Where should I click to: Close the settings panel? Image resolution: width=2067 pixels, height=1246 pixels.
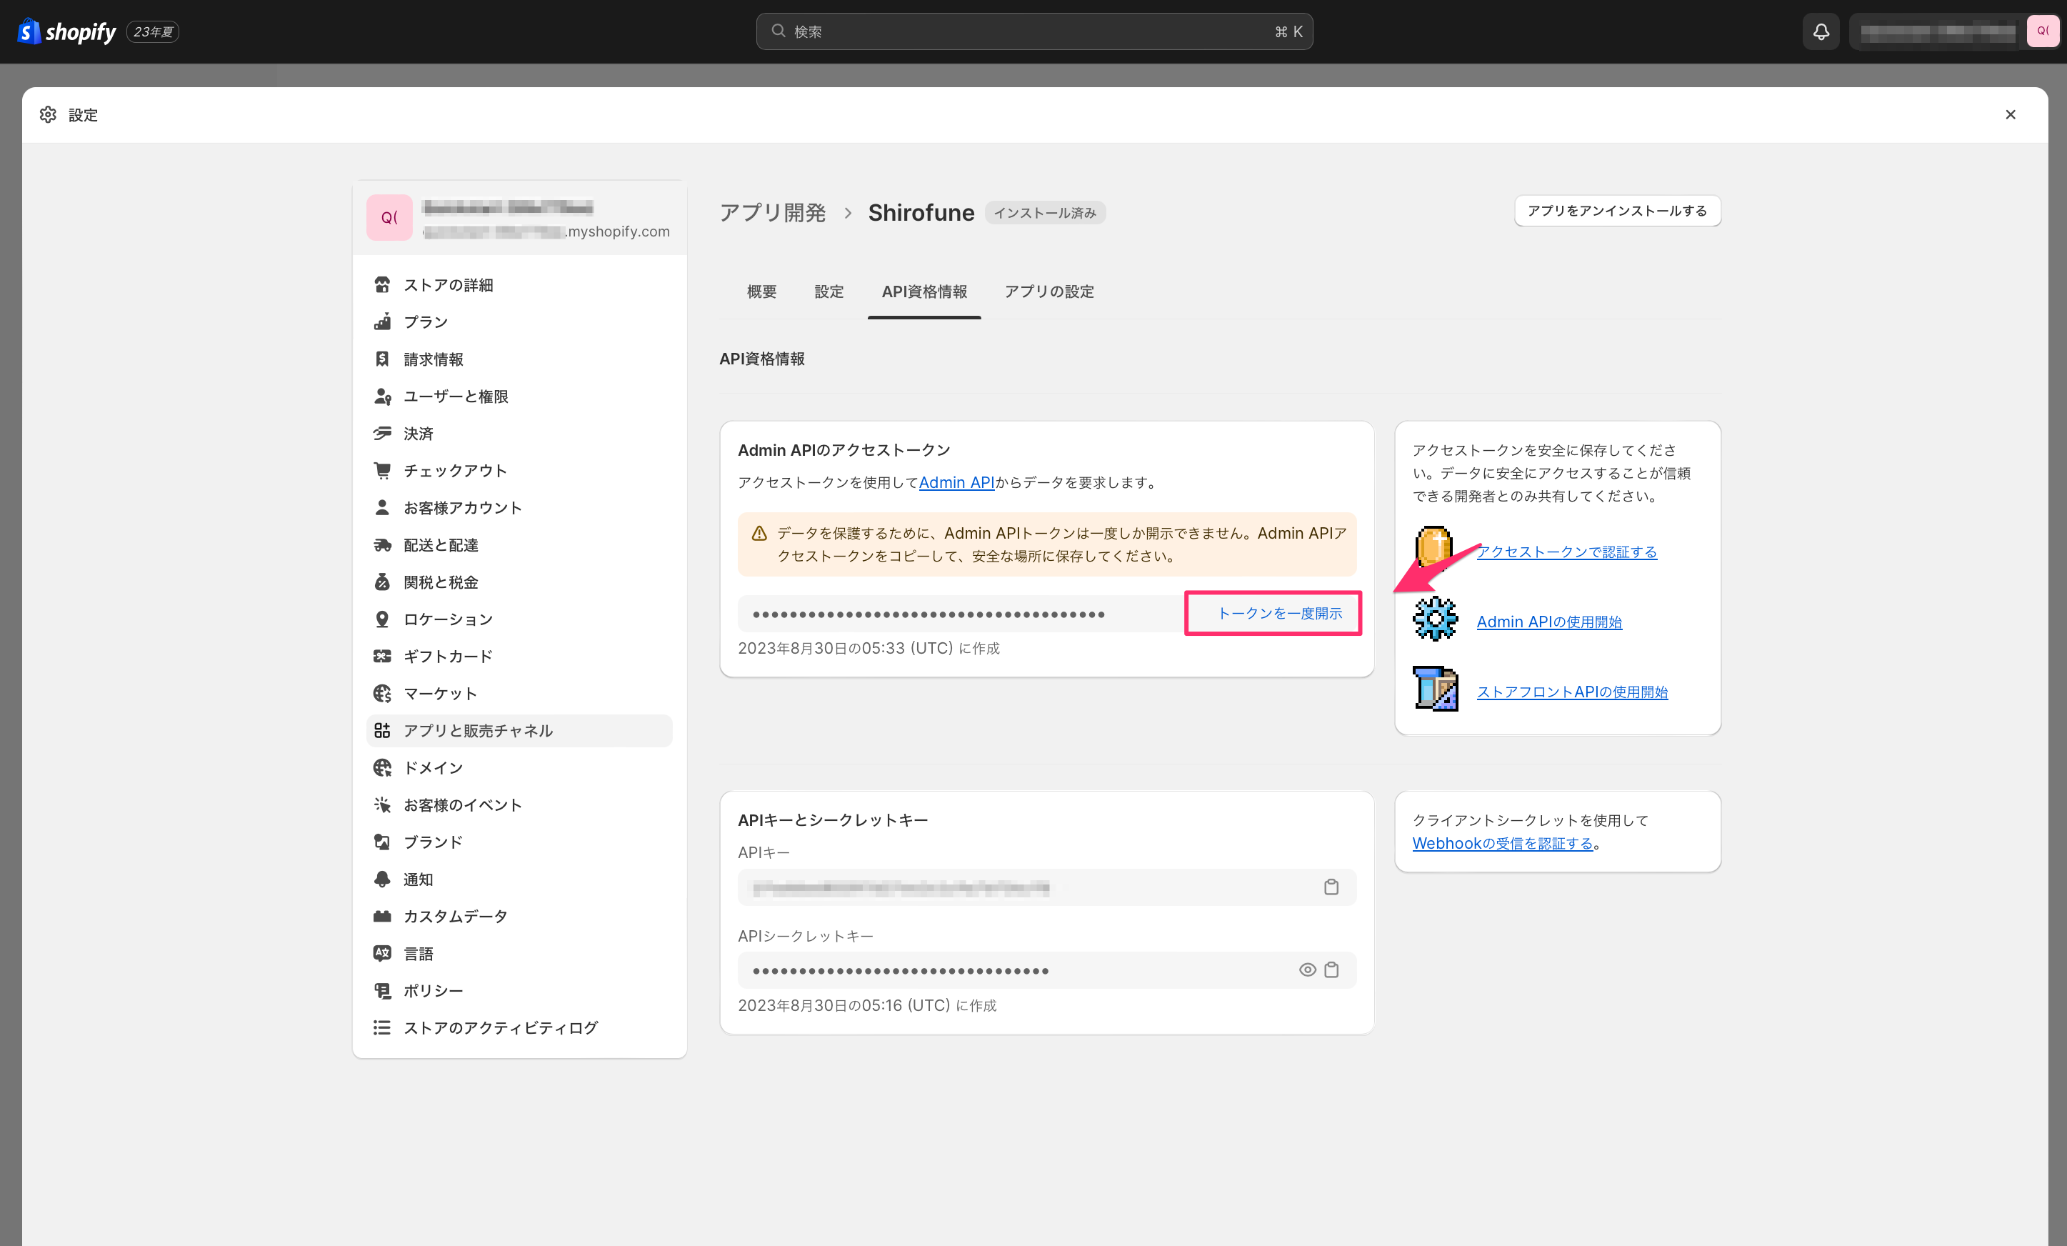(x=2010, y=115)
